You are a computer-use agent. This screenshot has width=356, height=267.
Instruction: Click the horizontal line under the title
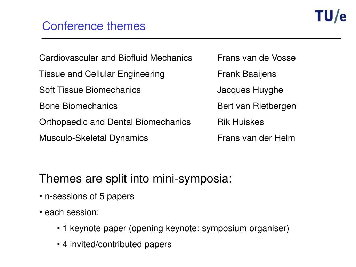[191, 39]
